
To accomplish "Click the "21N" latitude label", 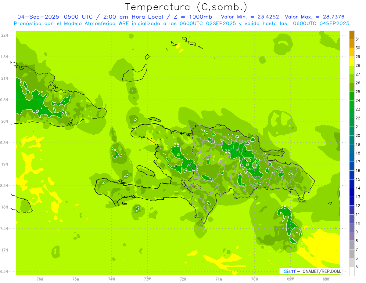I will [x=5, y=78].
